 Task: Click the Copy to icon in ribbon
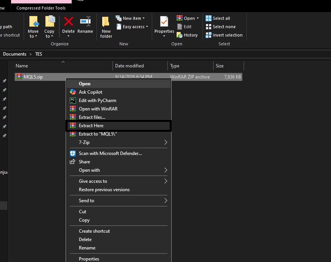50,21
